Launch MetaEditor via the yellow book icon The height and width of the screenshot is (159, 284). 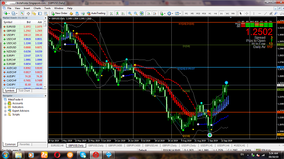(72, 14)
